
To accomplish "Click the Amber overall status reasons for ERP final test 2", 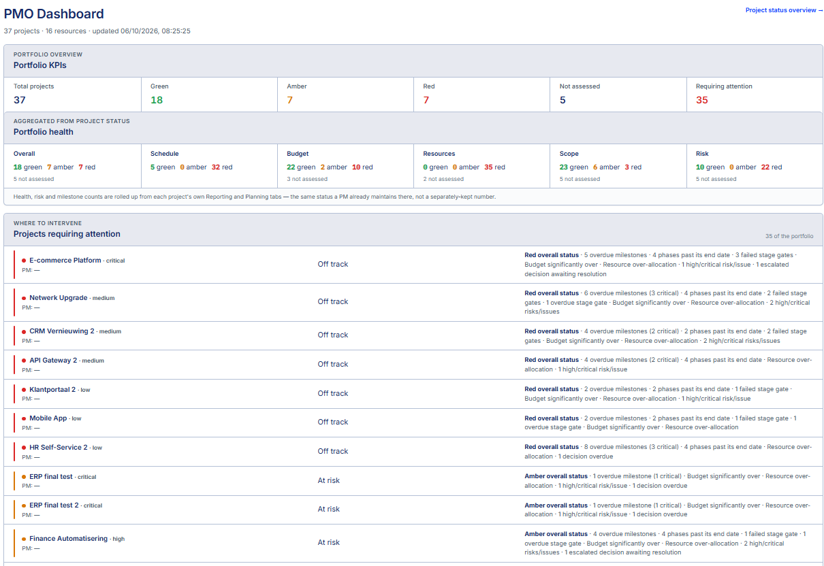I will tap(667, 510).
